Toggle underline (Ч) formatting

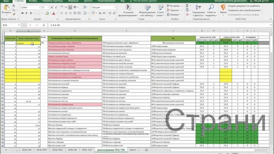pos(31,13)
